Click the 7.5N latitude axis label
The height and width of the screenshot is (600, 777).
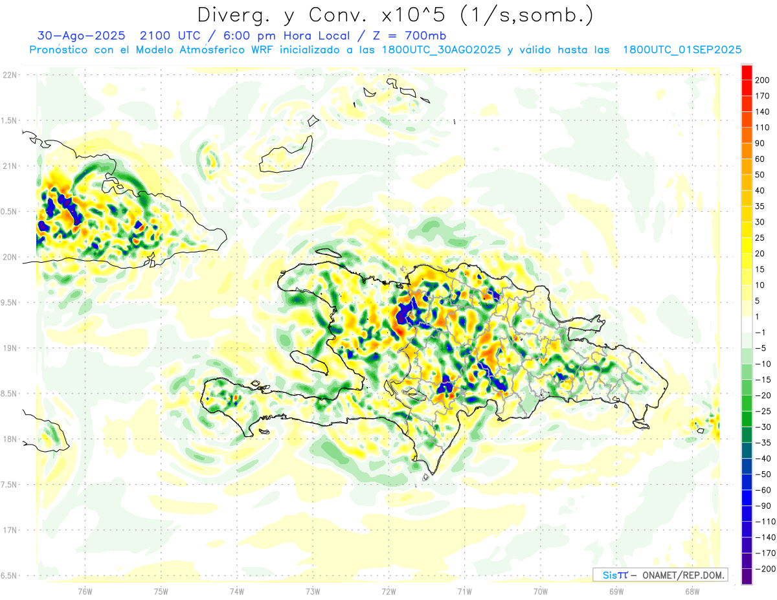click(9, 485)
